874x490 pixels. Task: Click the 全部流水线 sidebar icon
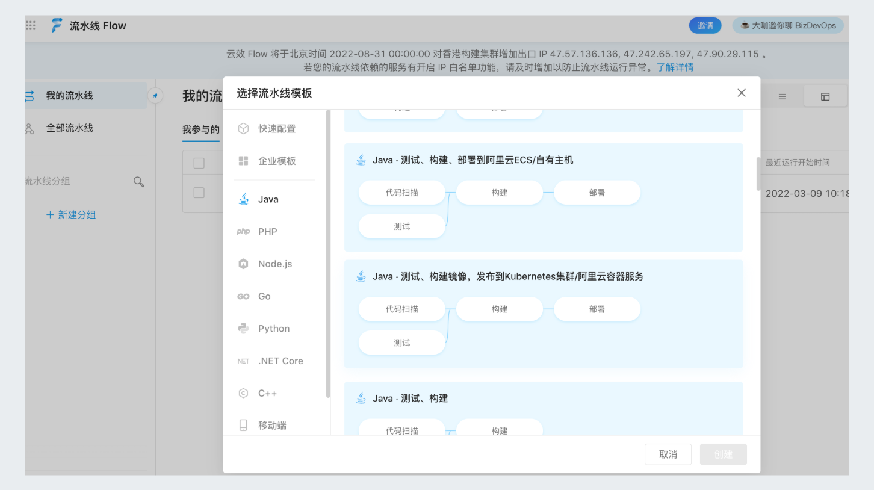tap(29, 128)
